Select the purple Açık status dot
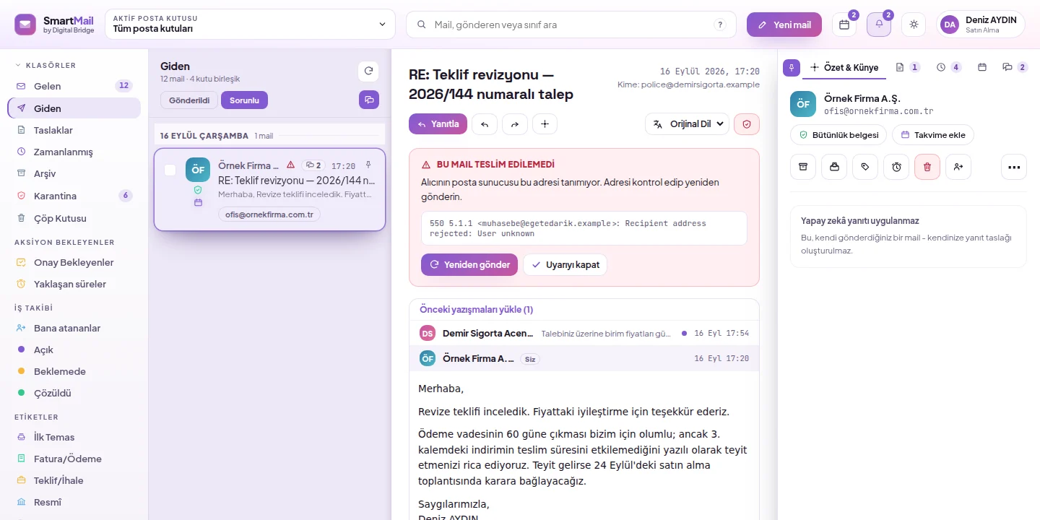This screenshot has width=1040, height=520. pos(21,350)
